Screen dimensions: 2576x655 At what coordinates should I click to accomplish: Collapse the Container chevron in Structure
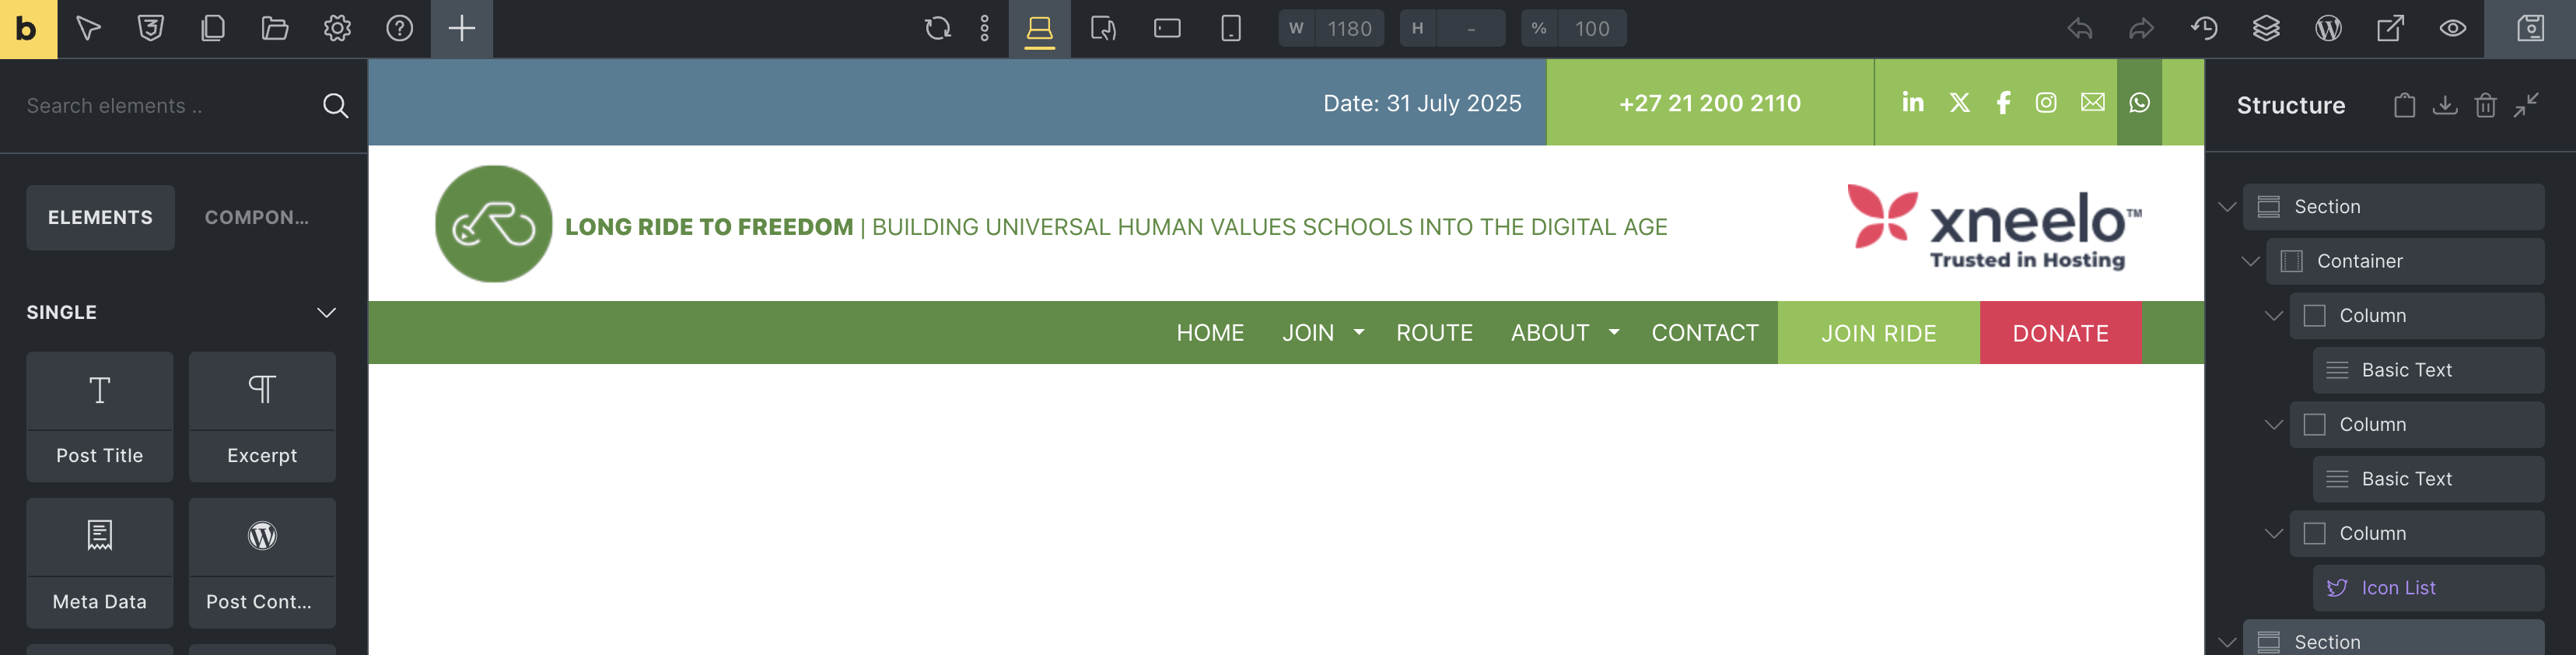(x=2250, y=262)
